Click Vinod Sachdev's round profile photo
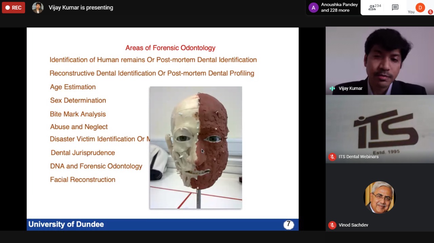Image resolution: width=434 pixels, height=243 pixels. tap(379, 197)
